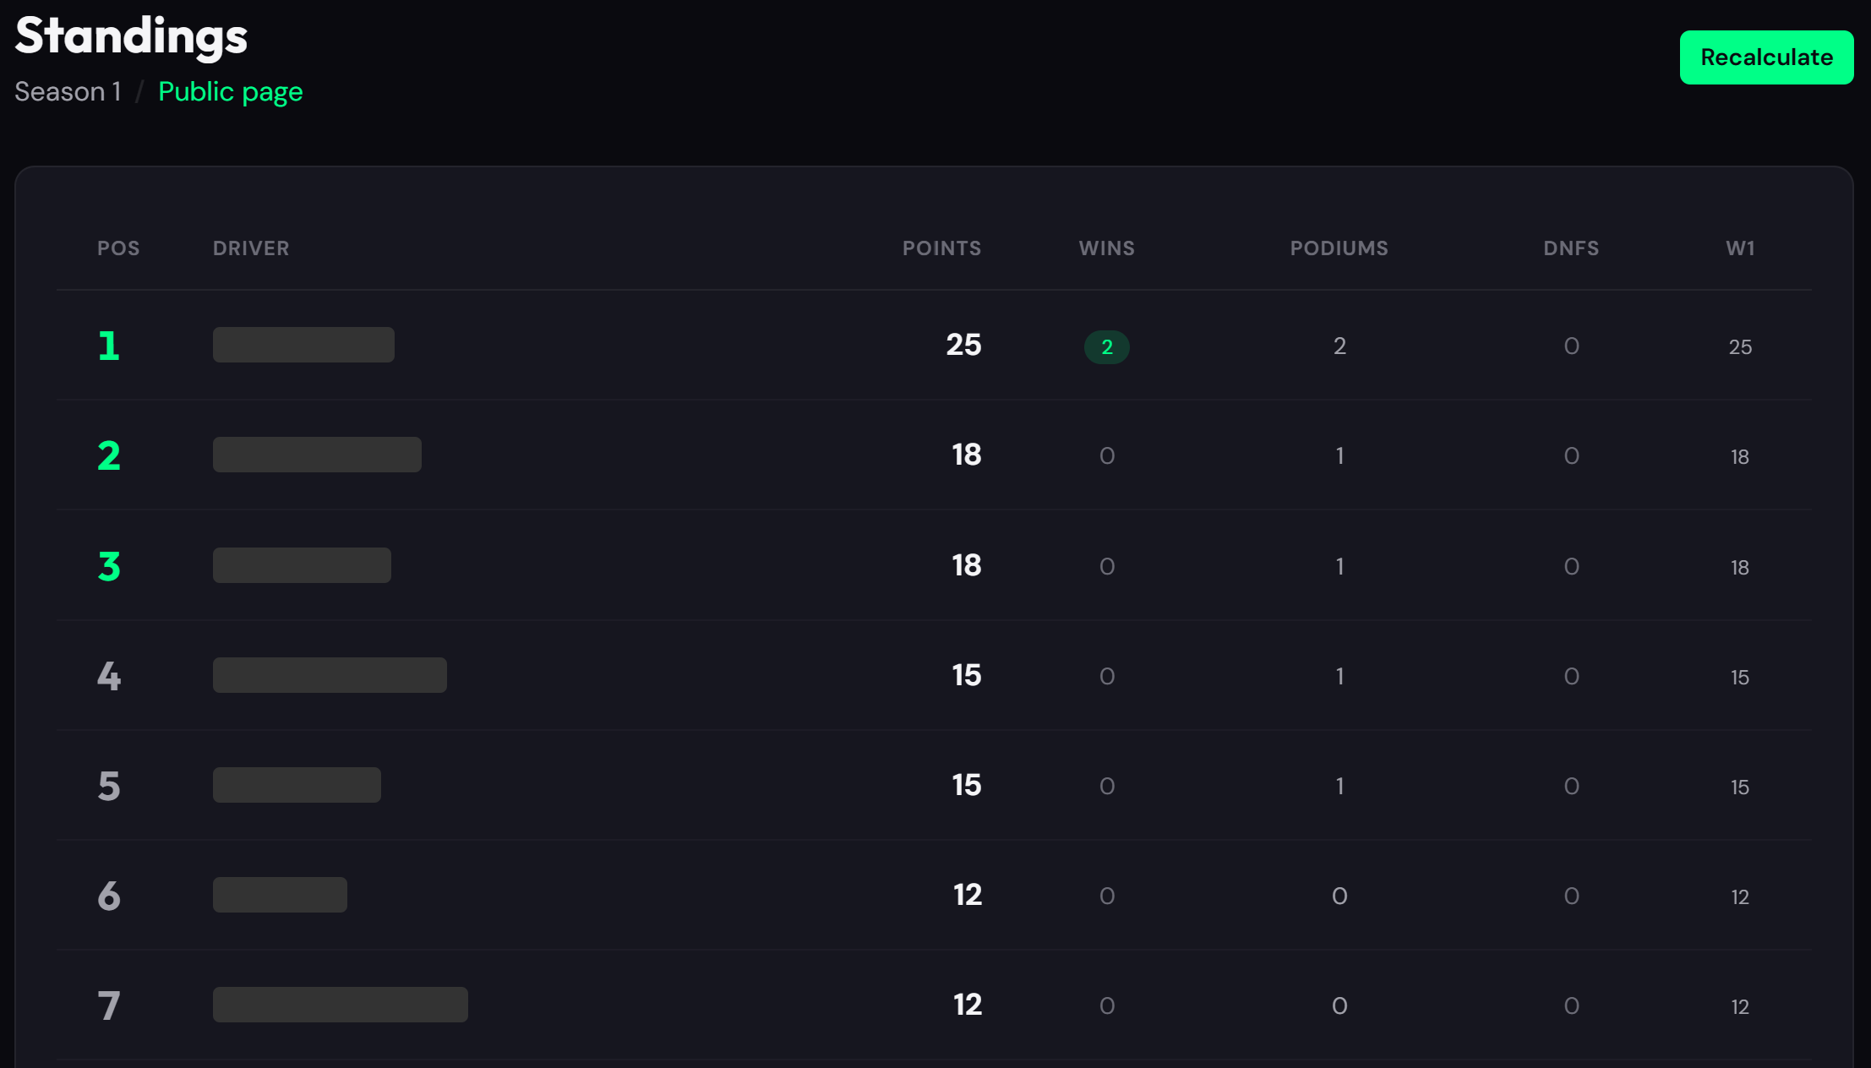Select the position 2 driver name
This screenshot has width=1871, height=1068.
317,455
